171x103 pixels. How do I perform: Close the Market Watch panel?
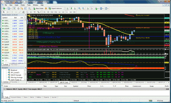(x=25, y=15)
